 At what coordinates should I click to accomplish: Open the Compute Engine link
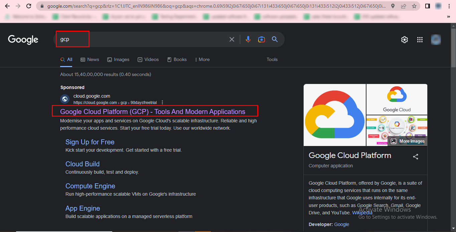(90, 186)
